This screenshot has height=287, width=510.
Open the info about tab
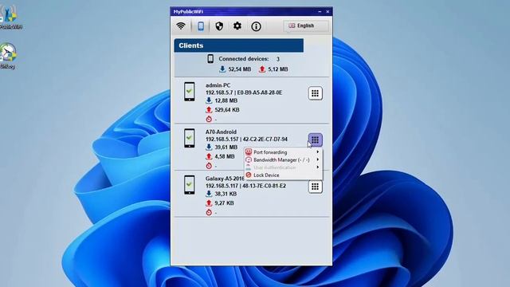pos(256,26)
